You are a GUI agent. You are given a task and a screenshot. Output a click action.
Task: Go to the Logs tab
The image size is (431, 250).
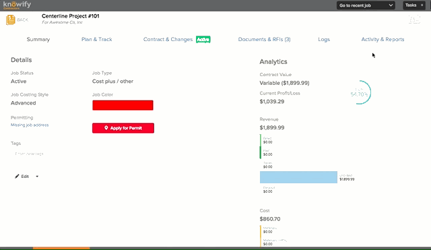coord(324,39)
